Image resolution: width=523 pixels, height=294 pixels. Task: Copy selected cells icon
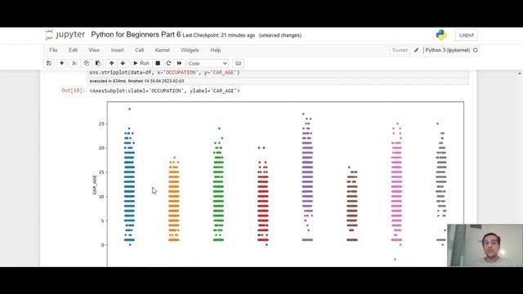[87, 64]
